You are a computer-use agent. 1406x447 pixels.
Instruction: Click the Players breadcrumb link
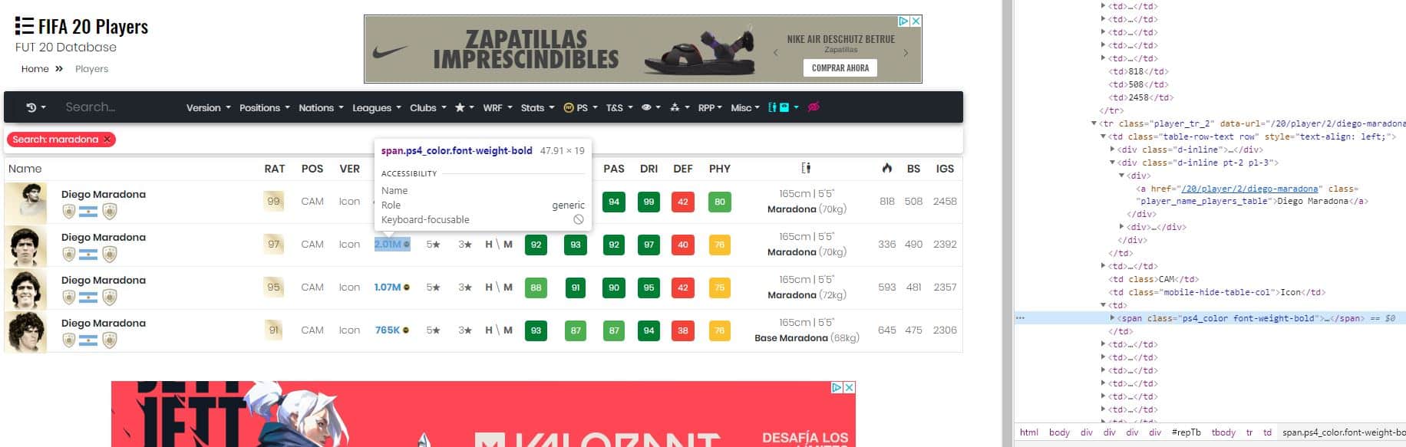[91, 69]
